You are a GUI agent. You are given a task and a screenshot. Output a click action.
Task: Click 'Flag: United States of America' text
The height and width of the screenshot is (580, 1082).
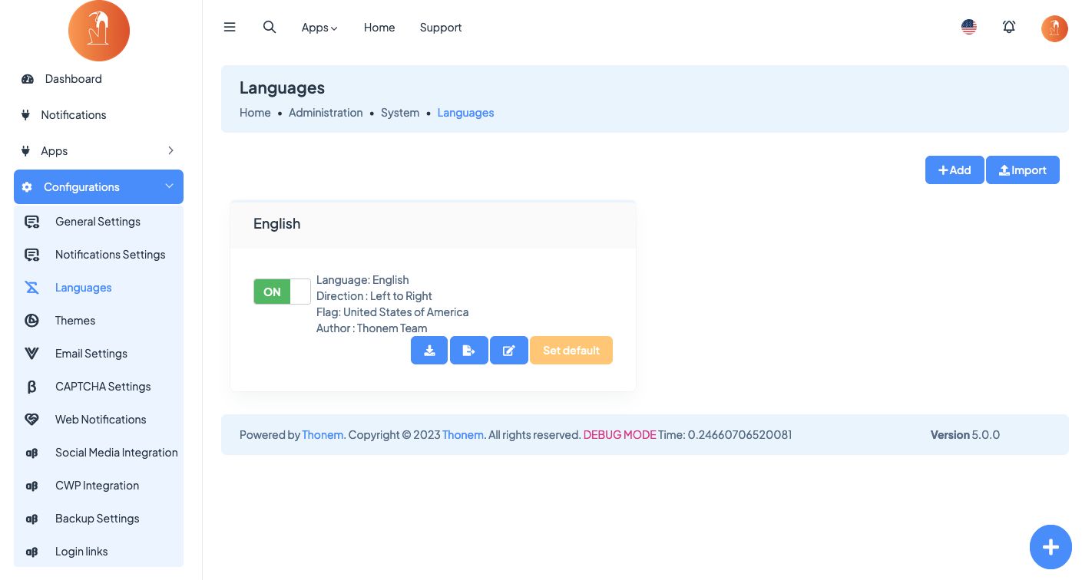392,312
